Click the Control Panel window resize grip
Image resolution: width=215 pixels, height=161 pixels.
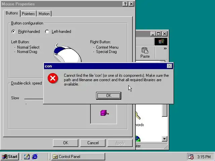166,147
